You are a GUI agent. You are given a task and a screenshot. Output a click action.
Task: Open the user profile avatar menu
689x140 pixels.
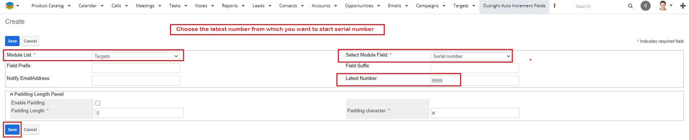663,6
